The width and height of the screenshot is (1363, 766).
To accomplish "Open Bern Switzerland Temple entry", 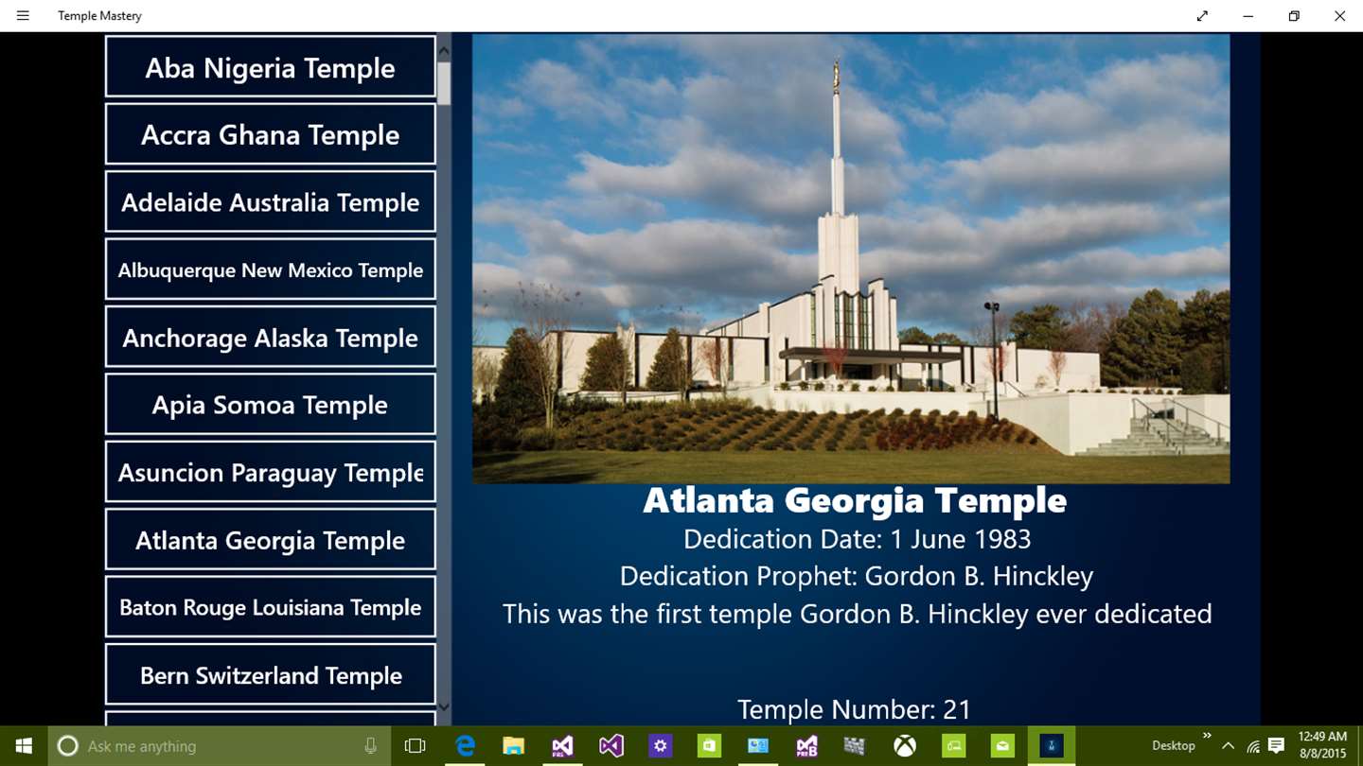I will click(270, 675).
